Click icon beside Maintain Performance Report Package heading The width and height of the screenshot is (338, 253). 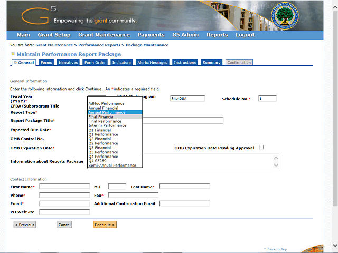point(13,54)
